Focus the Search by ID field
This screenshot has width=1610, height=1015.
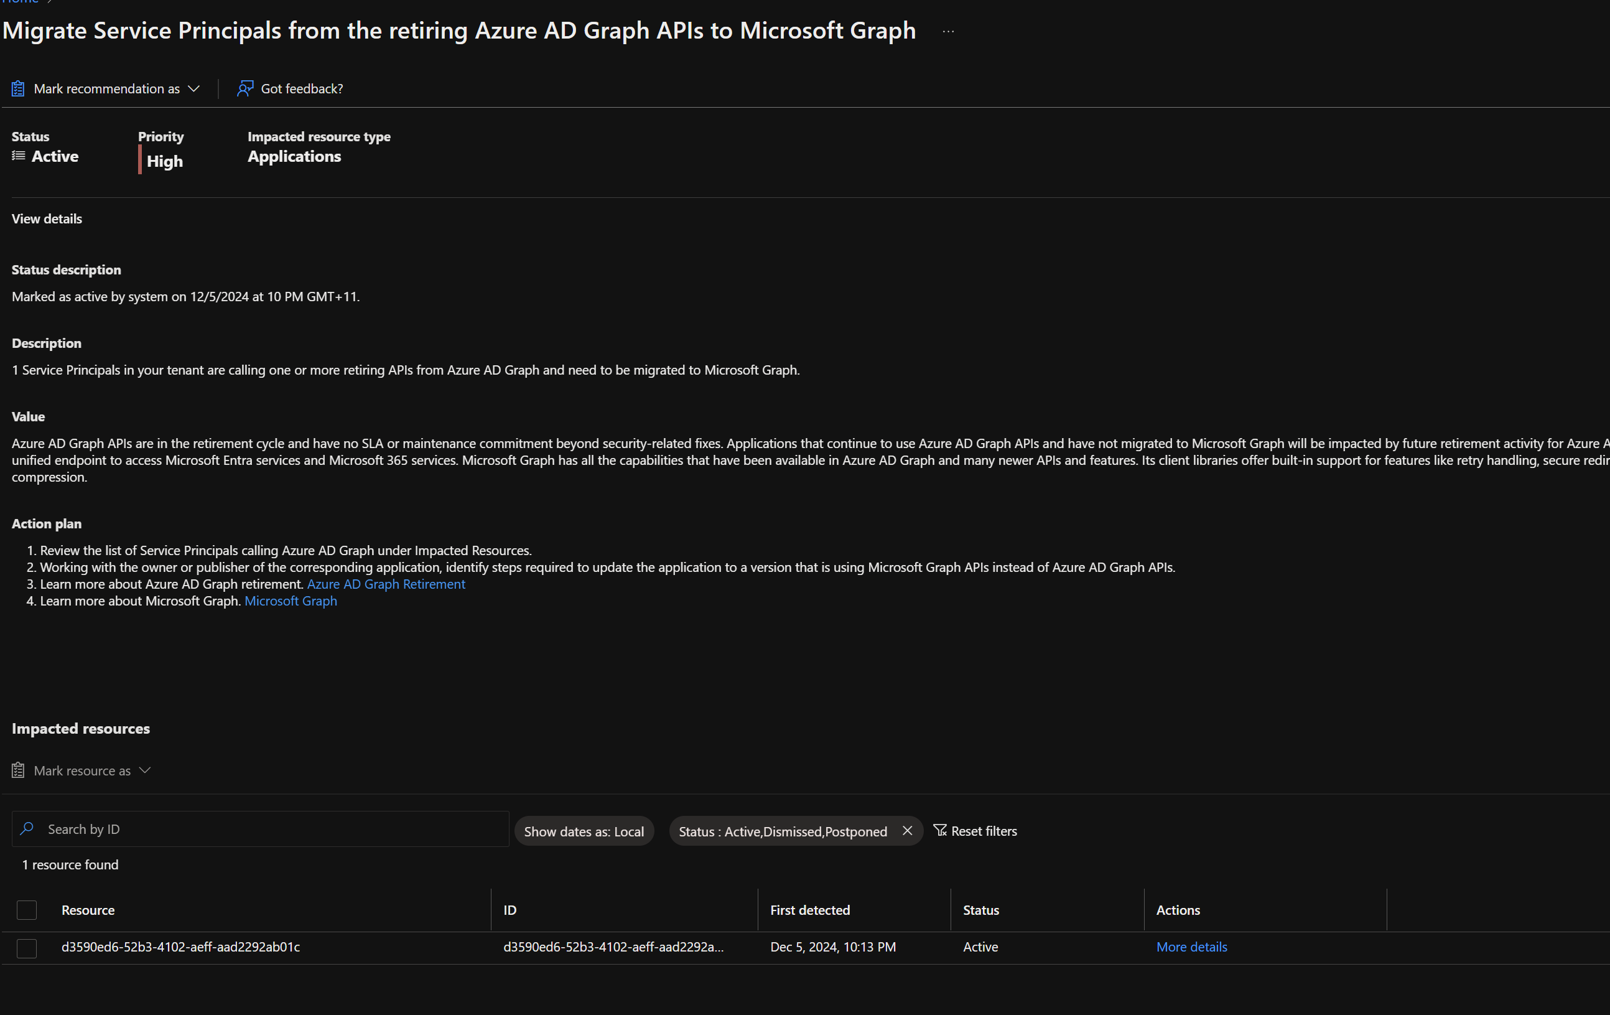pos(260,829)
